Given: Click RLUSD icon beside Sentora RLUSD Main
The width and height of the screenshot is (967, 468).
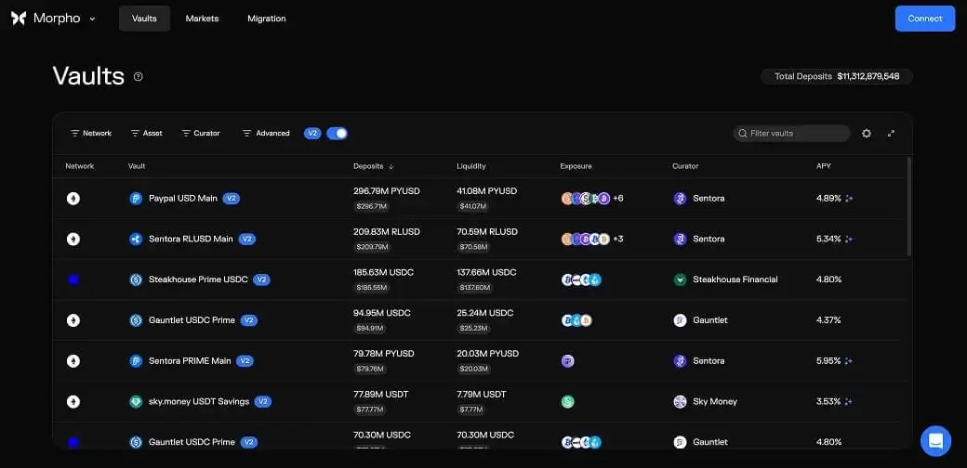Looking at the screenshot, I should click(x=136, y=239).
